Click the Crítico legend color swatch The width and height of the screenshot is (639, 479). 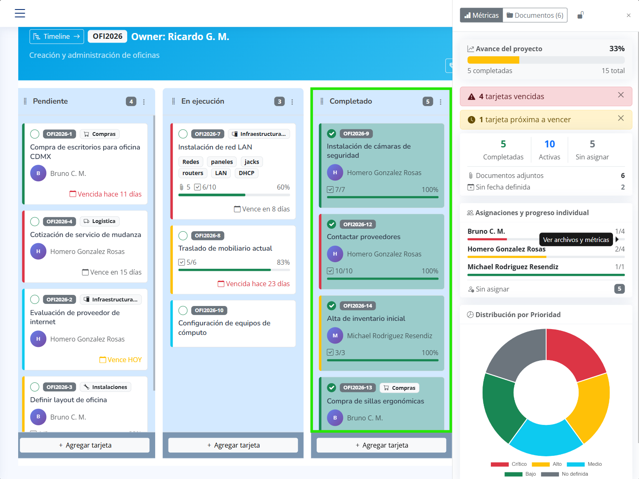click(499, 464)
